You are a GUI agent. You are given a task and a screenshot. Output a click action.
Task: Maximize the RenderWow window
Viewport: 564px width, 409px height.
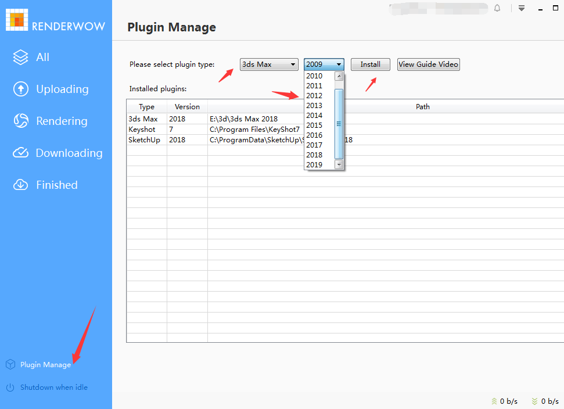click(555, 8)
